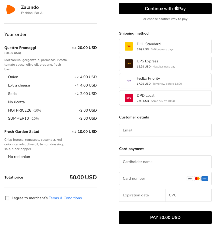
Task: Click into the Cardholder name field
Action: pos(165,162)
